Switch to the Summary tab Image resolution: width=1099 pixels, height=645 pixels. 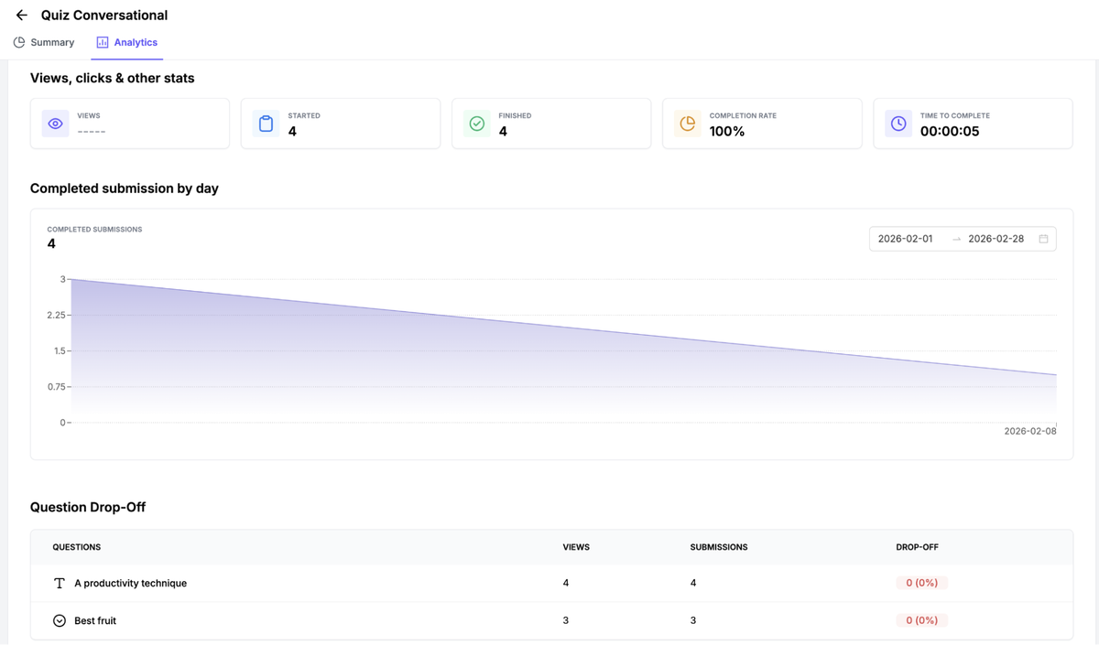(50, 42)
